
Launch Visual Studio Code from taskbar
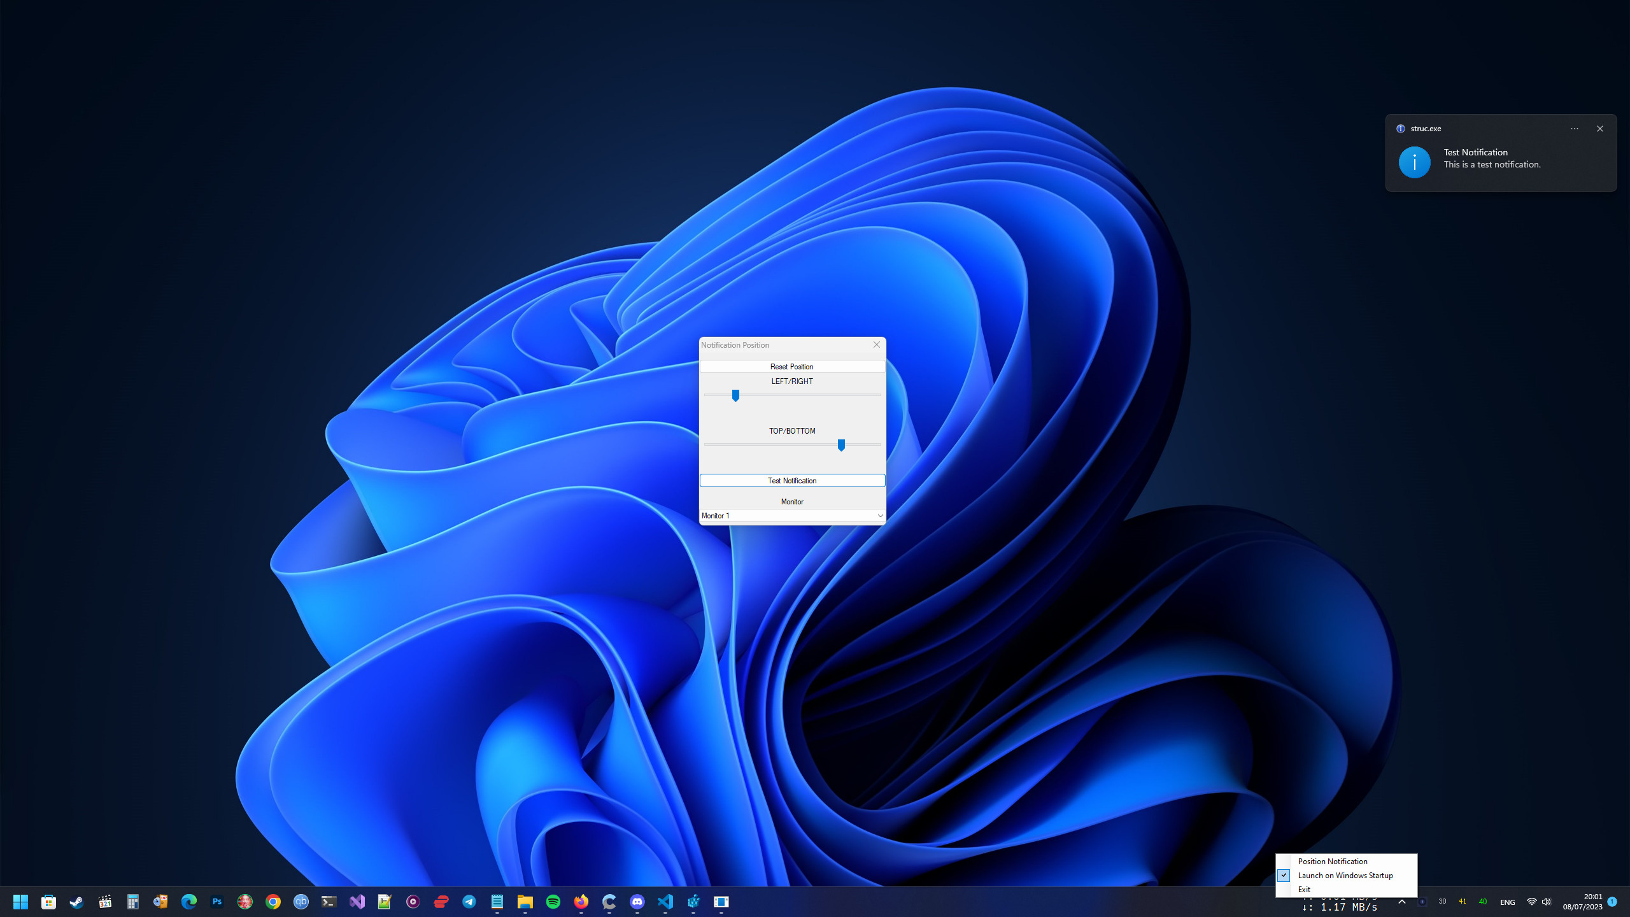point(665,902)
